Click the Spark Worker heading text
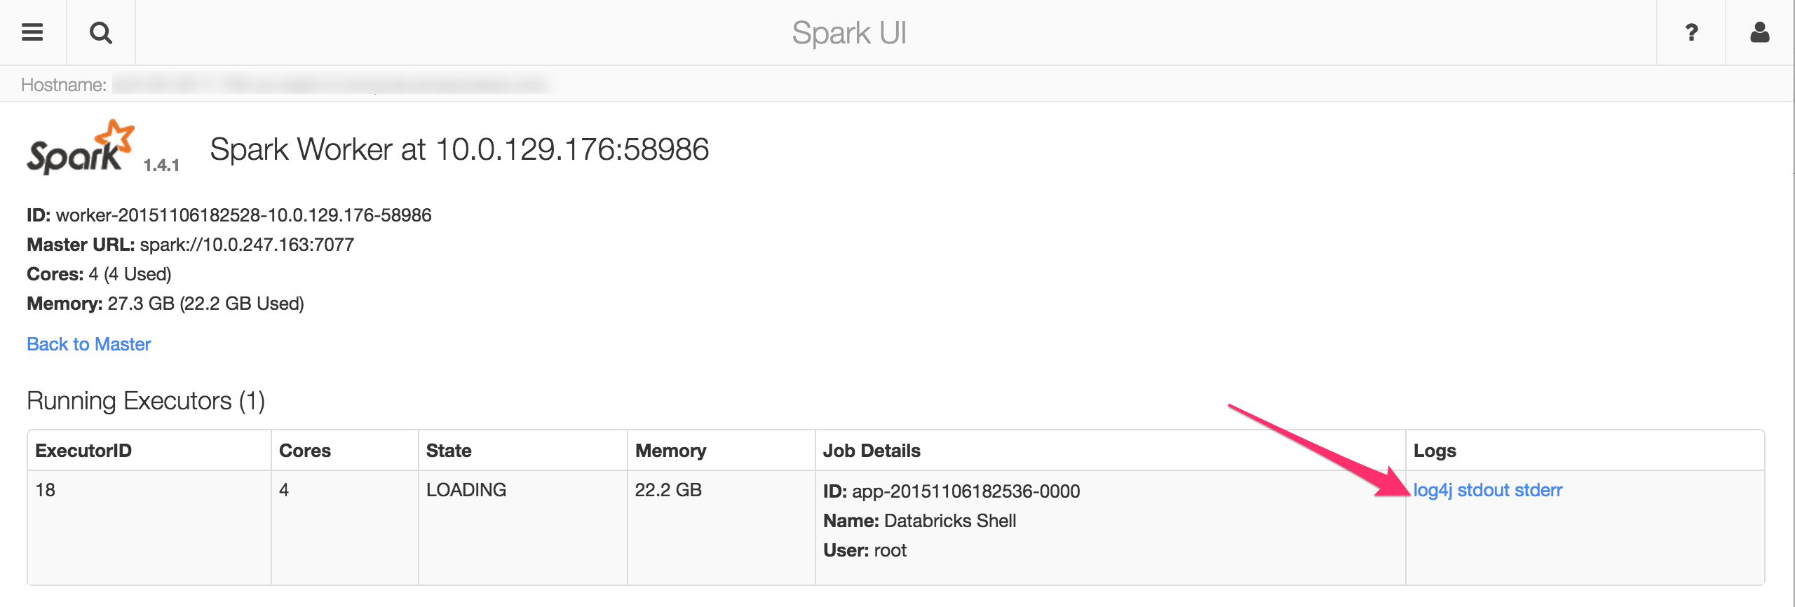The height and width of the screenshot is (607, 1795). pyautogui.click(x=459, y=149)
